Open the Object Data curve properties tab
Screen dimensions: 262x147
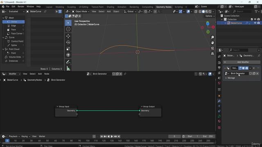219,116
